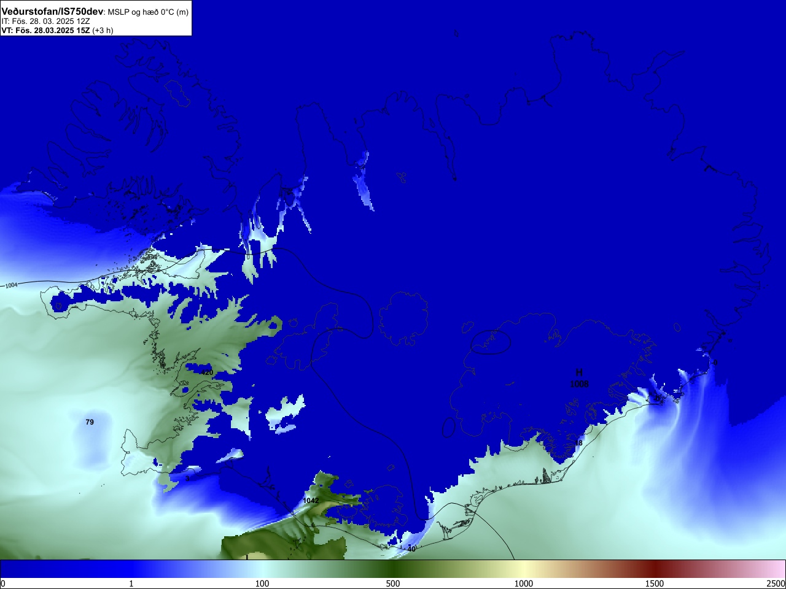Click the dark red section of the color bar
The height and width of the screenshot is (589, 786).
pos(655,569)
